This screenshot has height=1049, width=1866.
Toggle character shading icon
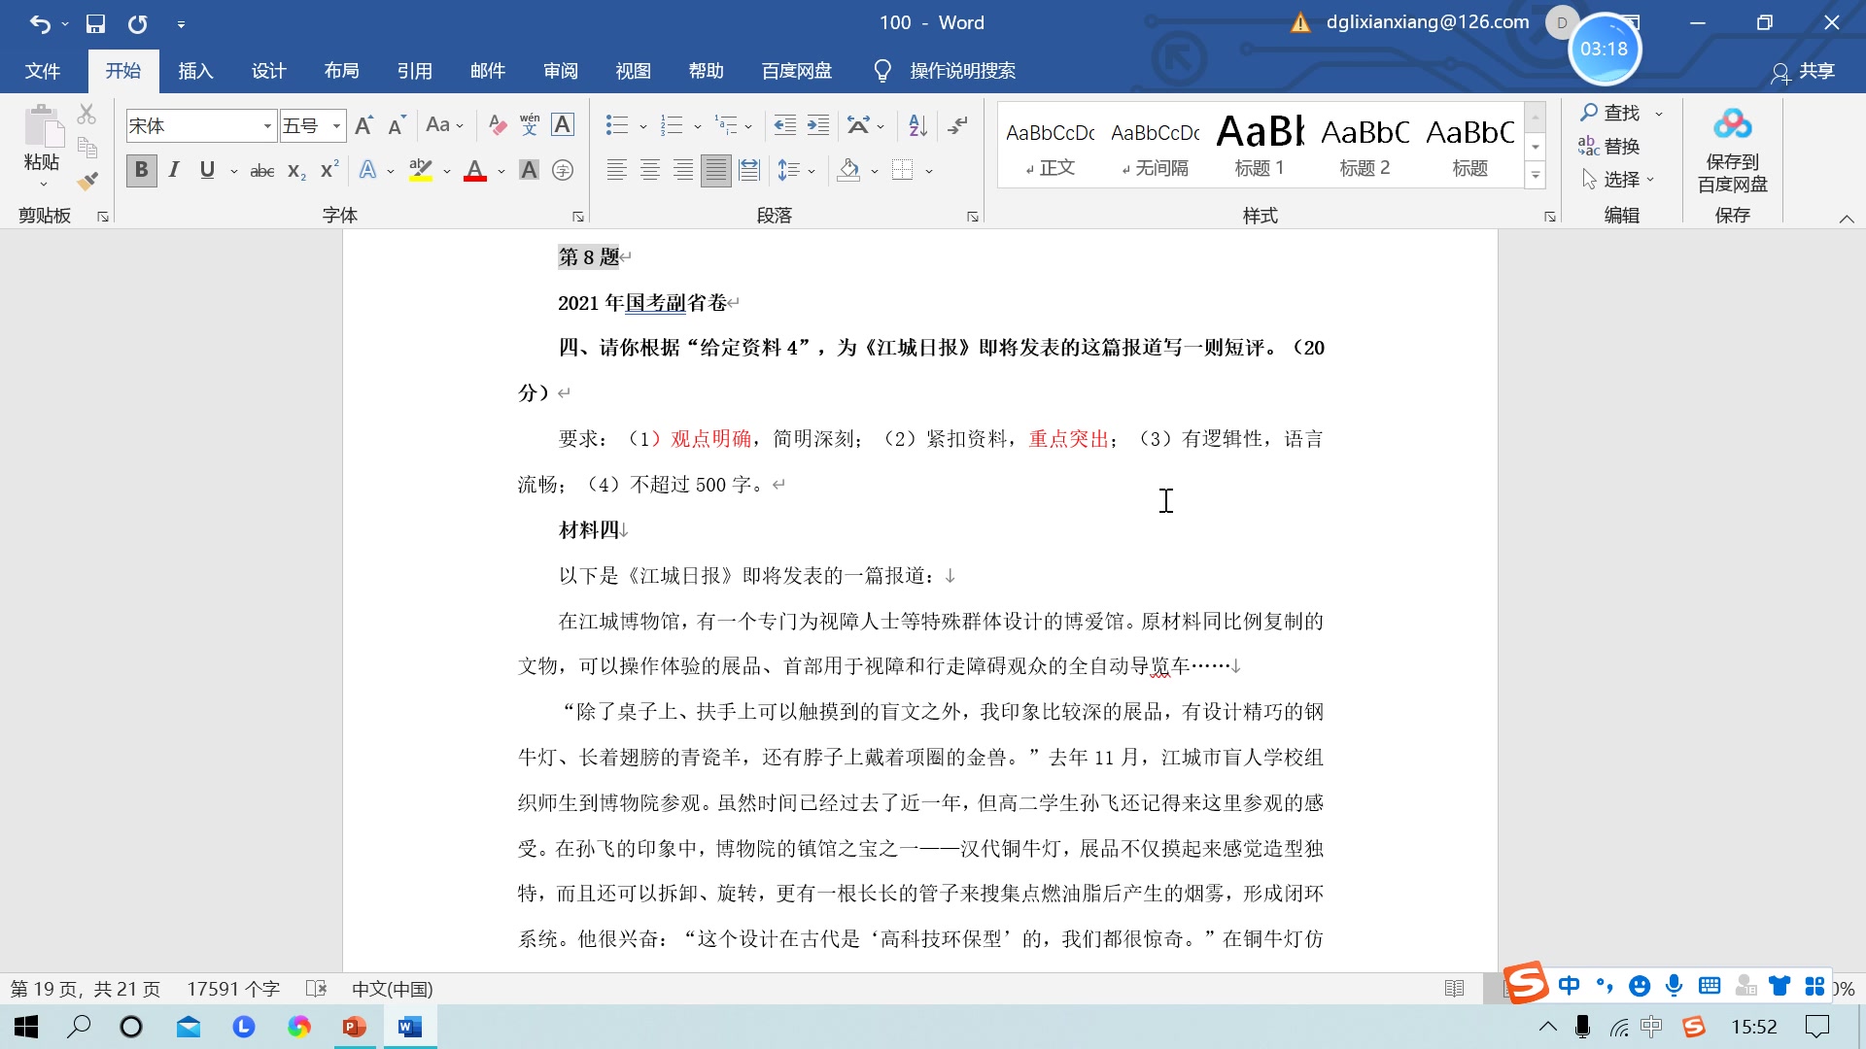[x=529, y=170]
